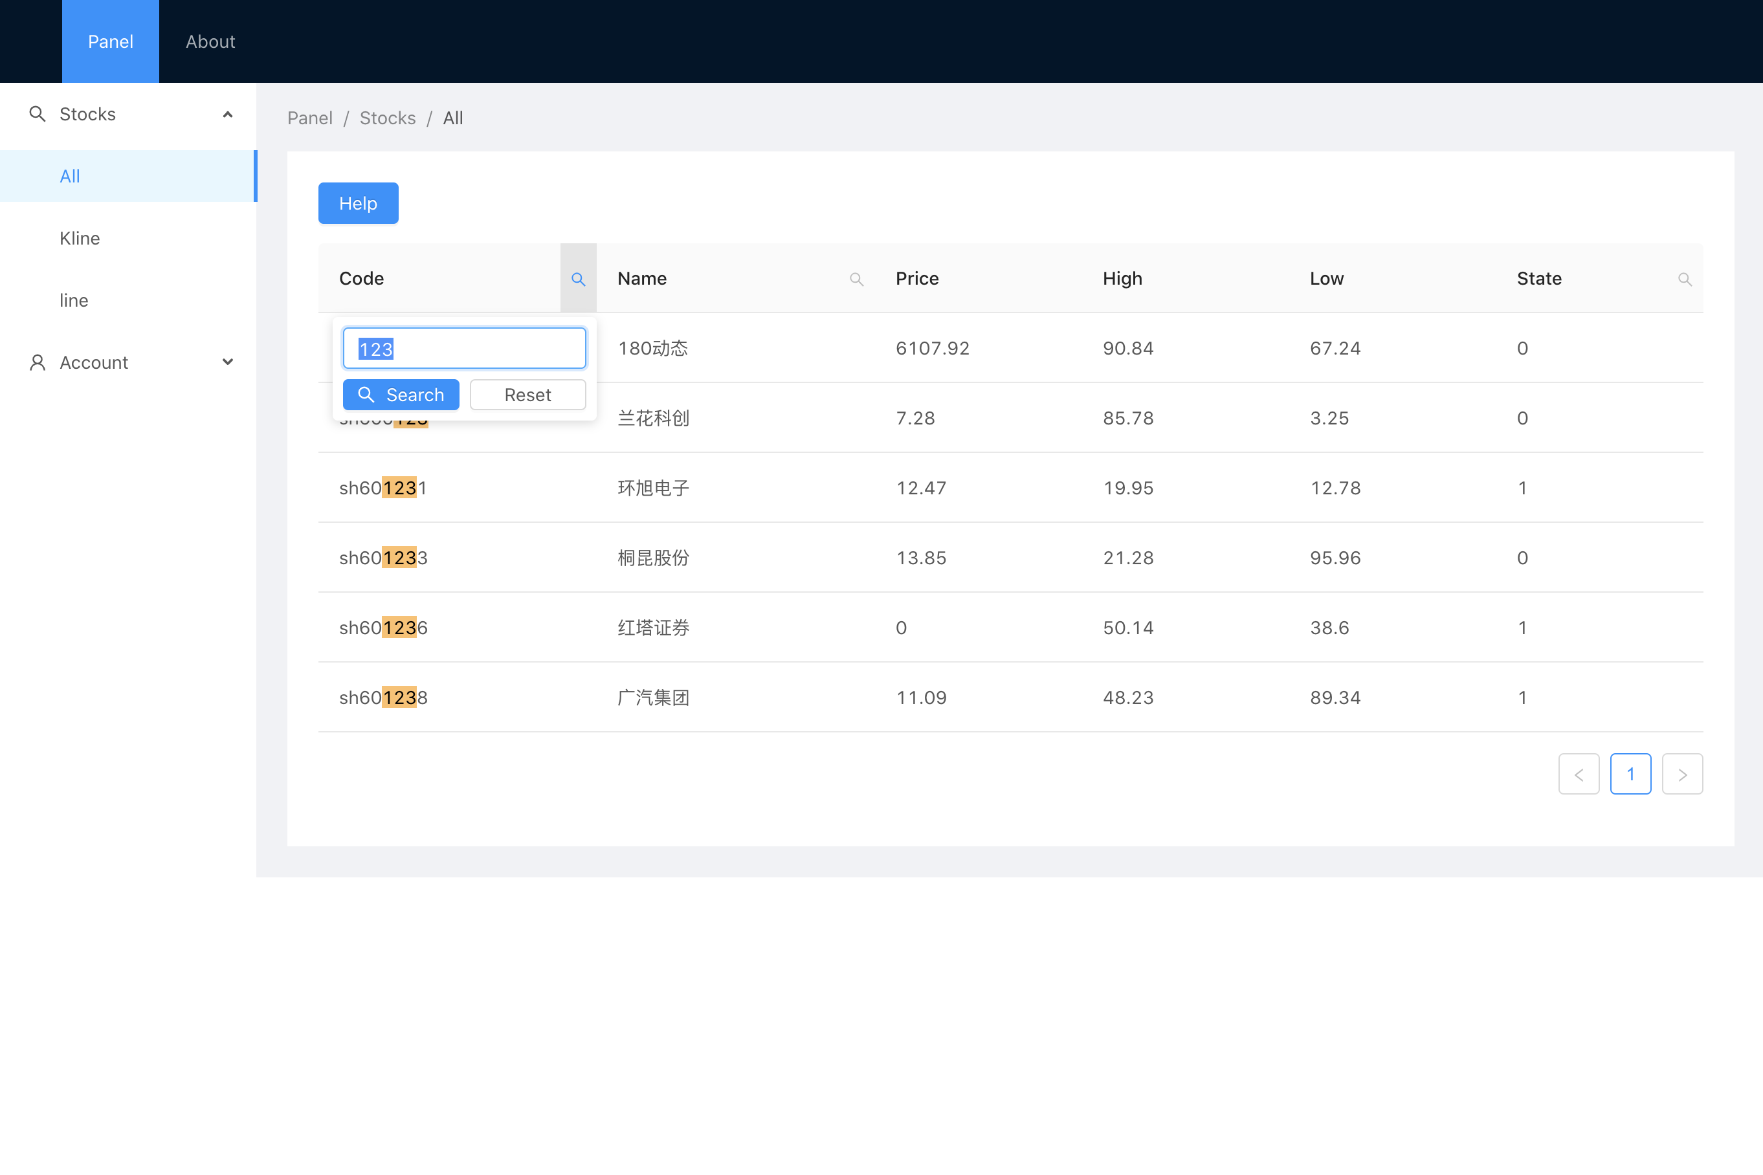Screen dimensions: 1763x1175
Task: Click the Help button
Action: (357, 203)
